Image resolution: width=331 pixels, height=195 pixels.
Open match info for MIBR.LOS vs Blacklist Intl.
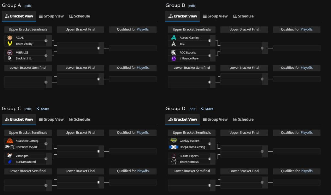point(46,56)
